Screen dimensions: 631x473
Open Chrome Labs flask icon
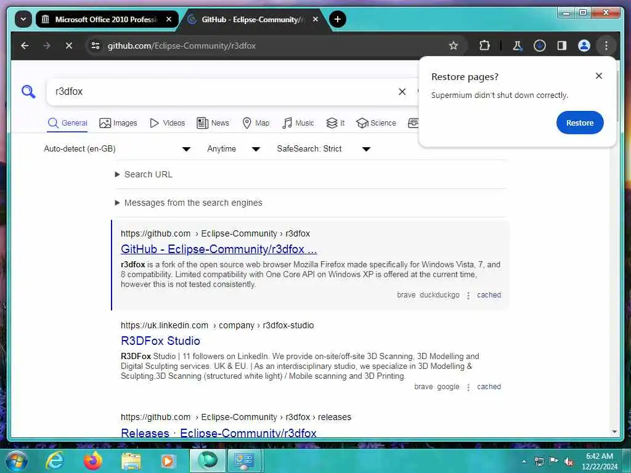coord(518,46)
